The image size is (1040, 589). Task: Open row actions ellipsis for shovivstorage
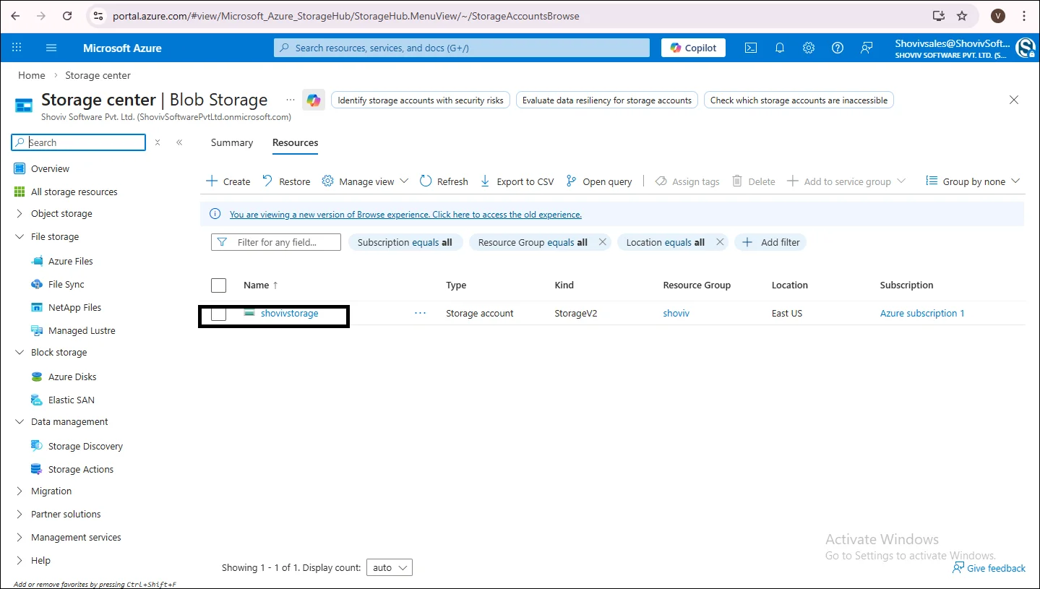(x=420, y=313)
